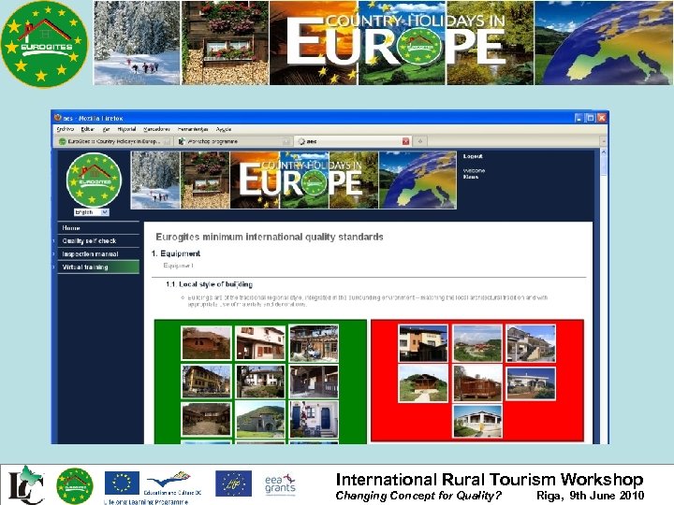Open green panel dark wooden porch thumbnail
Screen dimensions: 674x505
pyautogui.click(x=314, y=382)
